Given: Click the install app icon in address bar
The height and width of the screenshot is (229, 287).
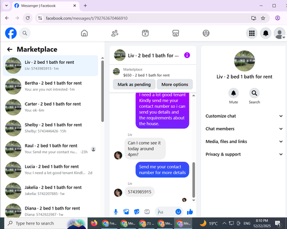Looking at the screenshot, I should (x=254, y=18).
